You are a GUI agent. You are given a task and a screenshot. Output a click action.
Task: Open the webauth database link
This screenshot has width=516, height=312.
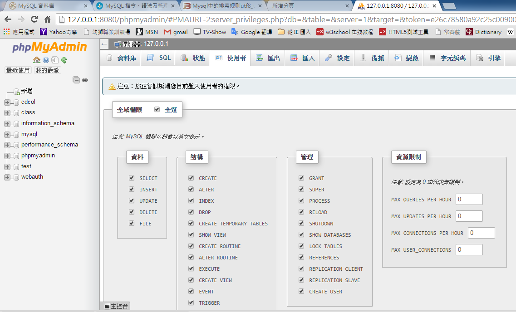tap(32, 177)
